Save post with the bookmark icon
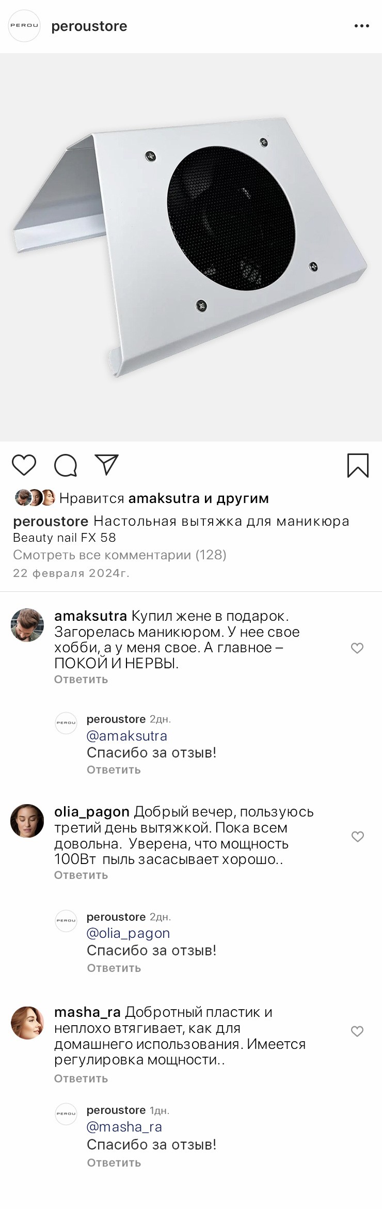382x1209 pixels. click(358, 465)
